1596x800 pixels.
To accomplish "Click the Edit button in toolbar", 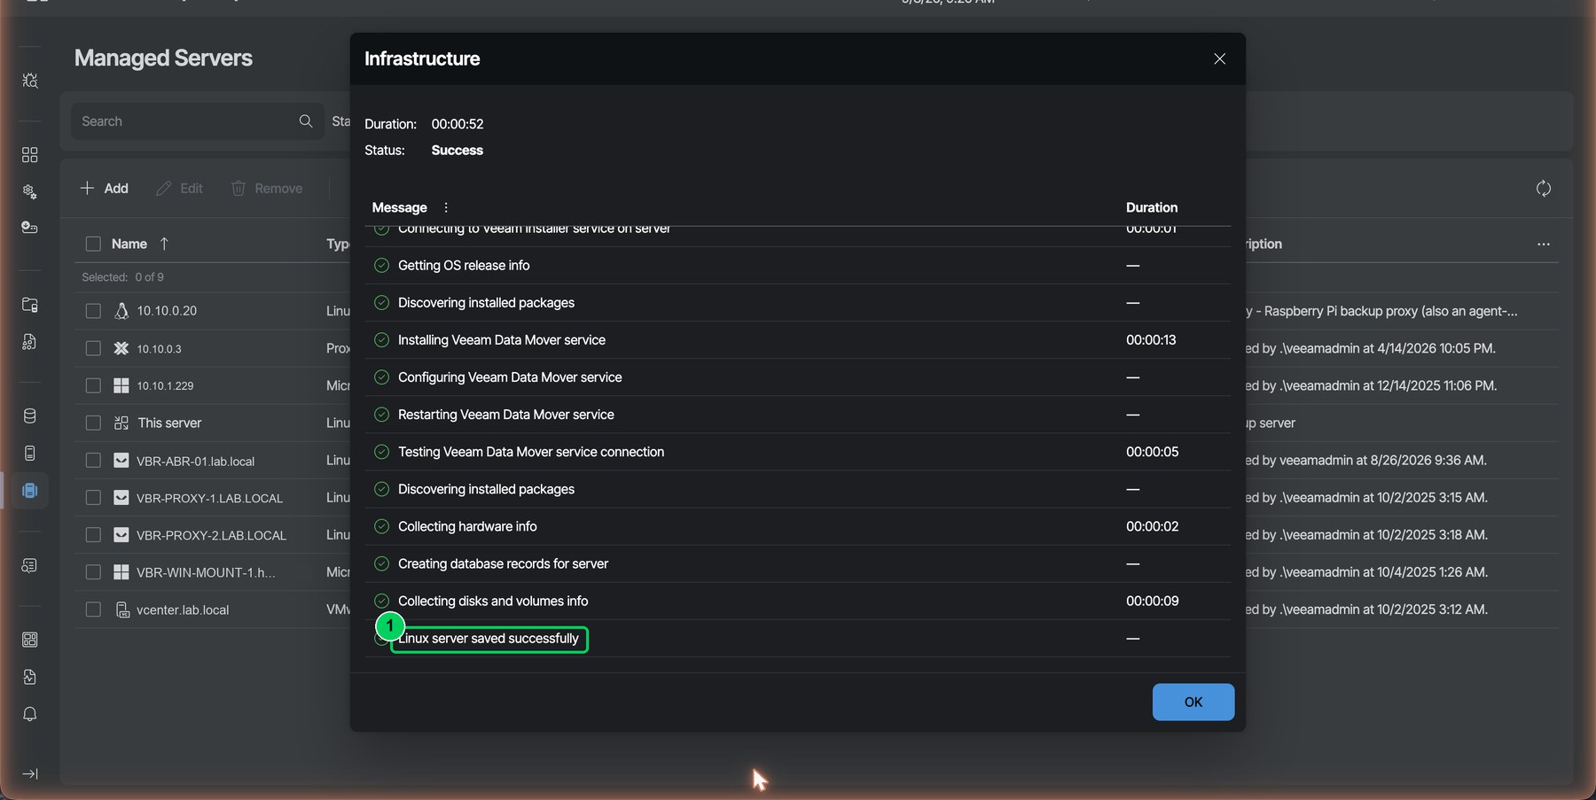I will point(180,188).
